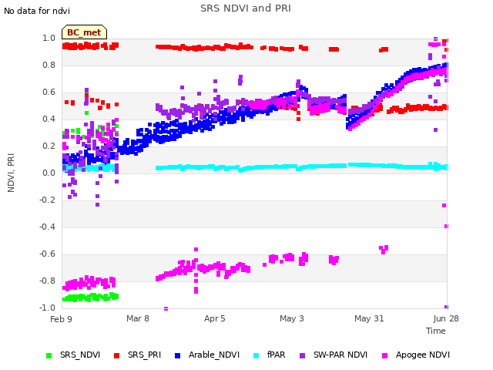Click the -0.8 y-axis tick label
The image size is (493, 370).
(x=47, y=281)
